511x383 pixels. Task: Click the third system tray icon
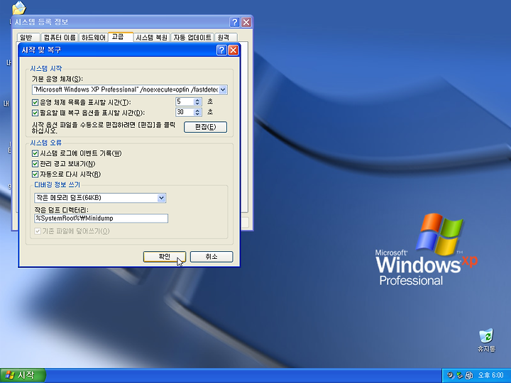[x=469, y=375]
